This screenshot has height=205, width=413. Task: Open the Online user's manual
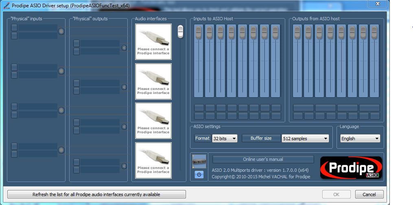pyautogui.click(x=263, y=159)
